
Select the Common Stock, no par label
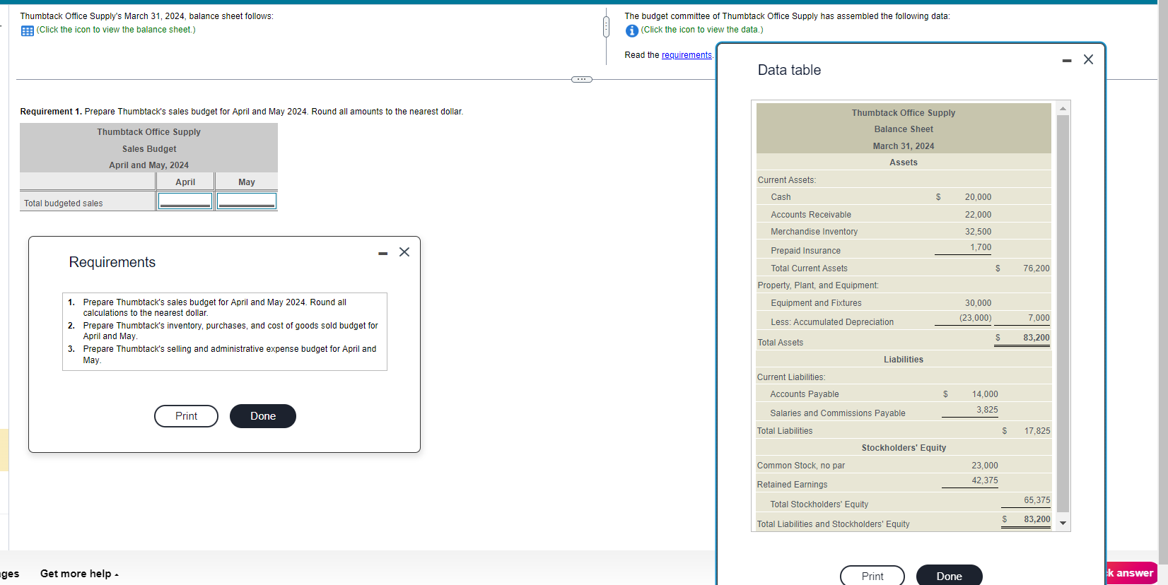coord(801,466)
